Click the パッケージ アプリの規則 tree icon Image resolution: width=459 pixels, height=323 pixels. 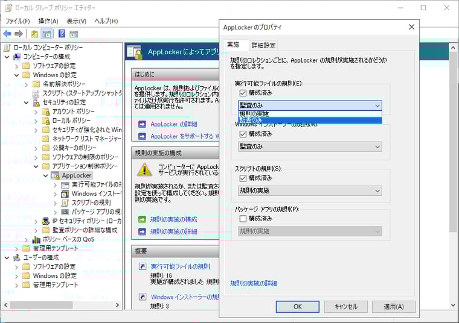(x=65, y=212)
